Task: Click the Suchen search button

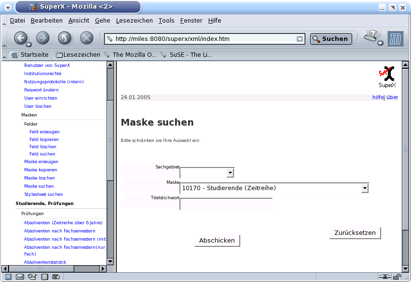Action: (x=330, y=39)
